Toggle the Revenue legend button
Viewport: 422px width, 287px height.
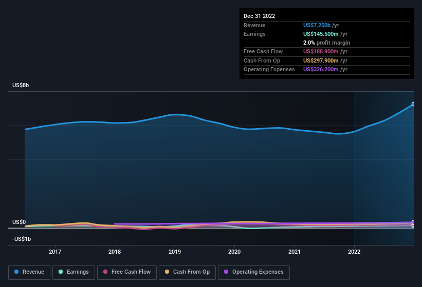coord(29,273)
